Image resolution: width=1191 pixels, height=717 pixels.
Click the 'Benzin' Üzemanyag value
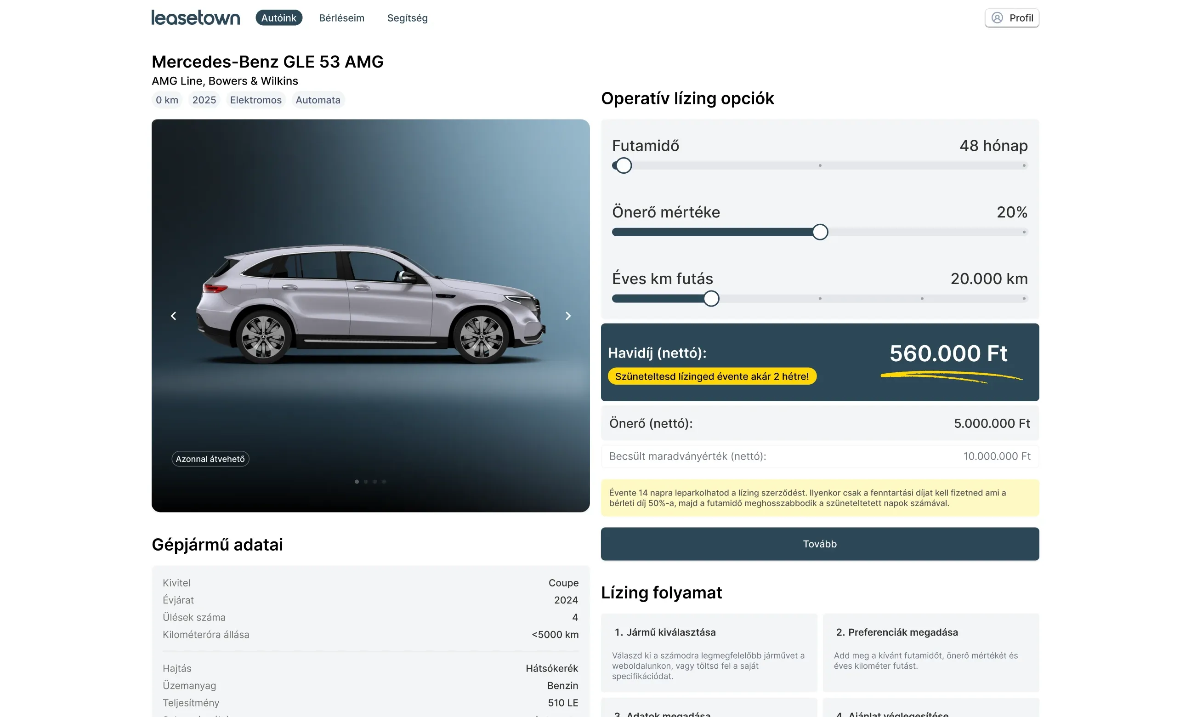[x=562, y=686]
